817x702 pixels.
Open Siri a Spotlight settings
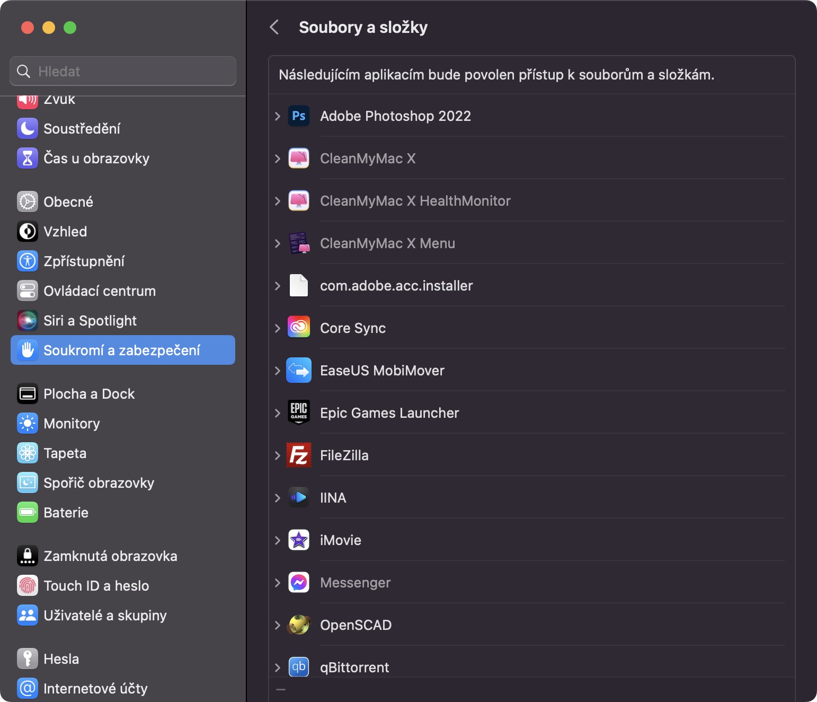point(90,321)
